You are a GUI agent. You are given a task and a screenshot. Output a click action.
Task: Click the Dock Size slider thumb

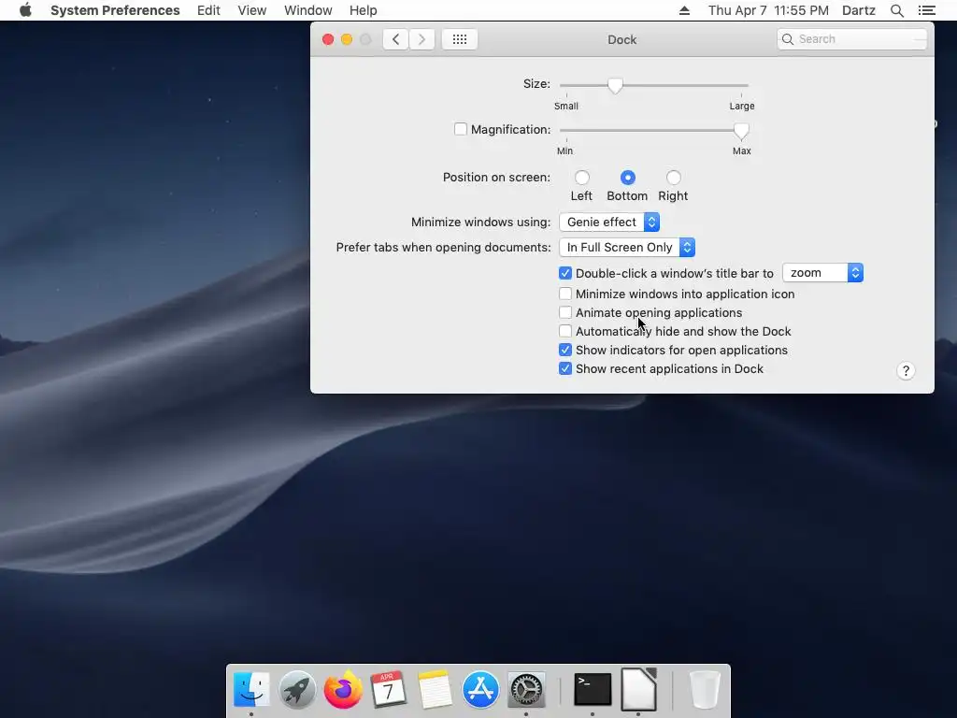[615, 86]
